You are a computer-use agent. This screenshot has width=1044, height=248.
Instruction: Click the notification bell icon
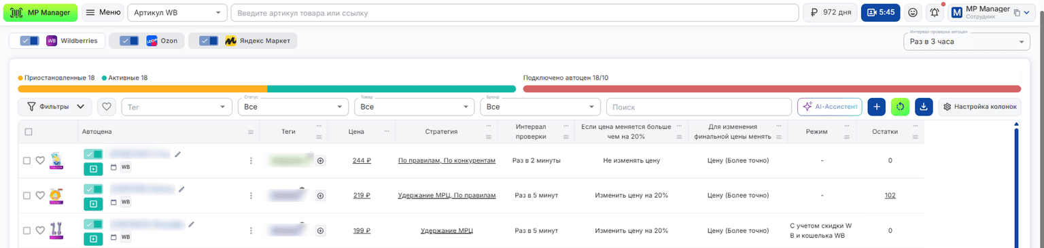[935, 12]
